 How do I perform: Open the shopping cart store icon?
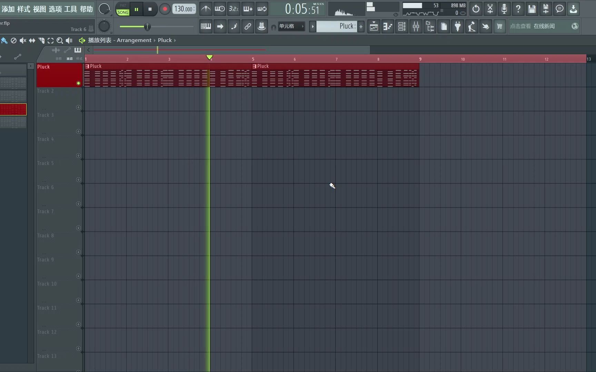499,26
